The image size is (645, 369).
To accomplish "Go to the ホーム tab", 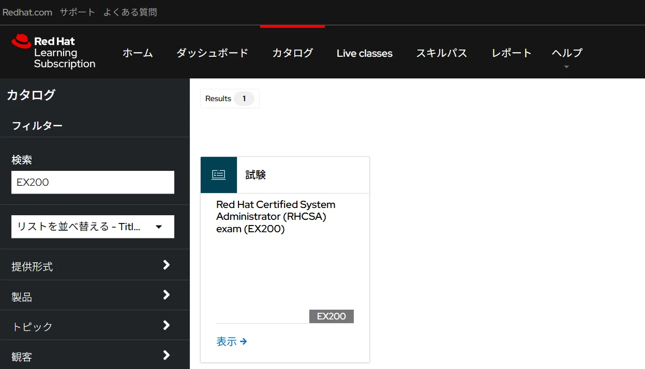I will click(138, 53).
